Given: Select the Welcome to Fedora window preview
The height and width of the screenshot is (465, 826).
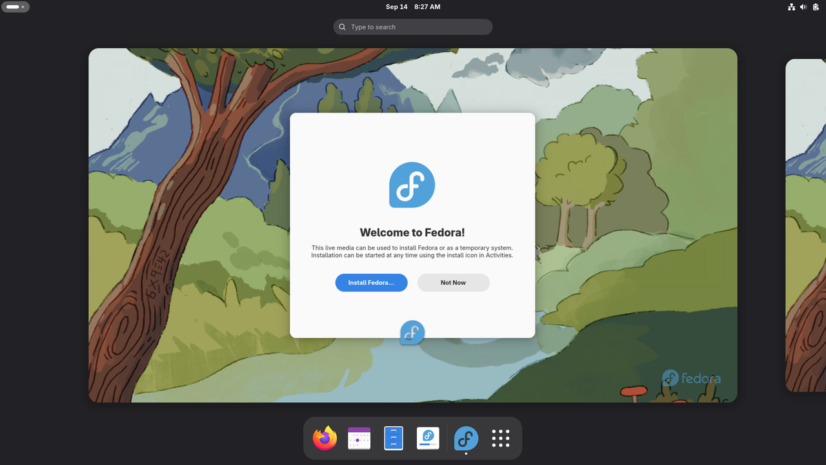Looking at the screenshot, I should [412, 225].
